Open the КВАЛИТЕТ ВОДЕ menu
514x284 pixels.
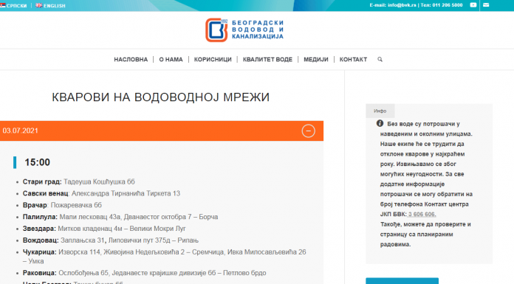pyautogui.click(x=267, y=59)
